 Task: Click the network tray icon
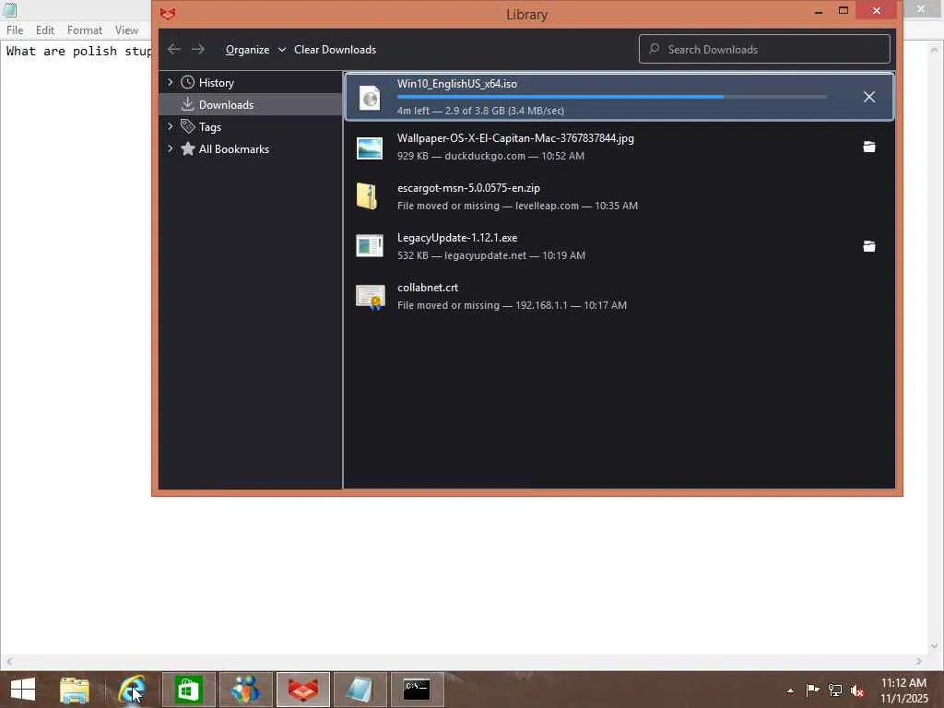(835, 690)
